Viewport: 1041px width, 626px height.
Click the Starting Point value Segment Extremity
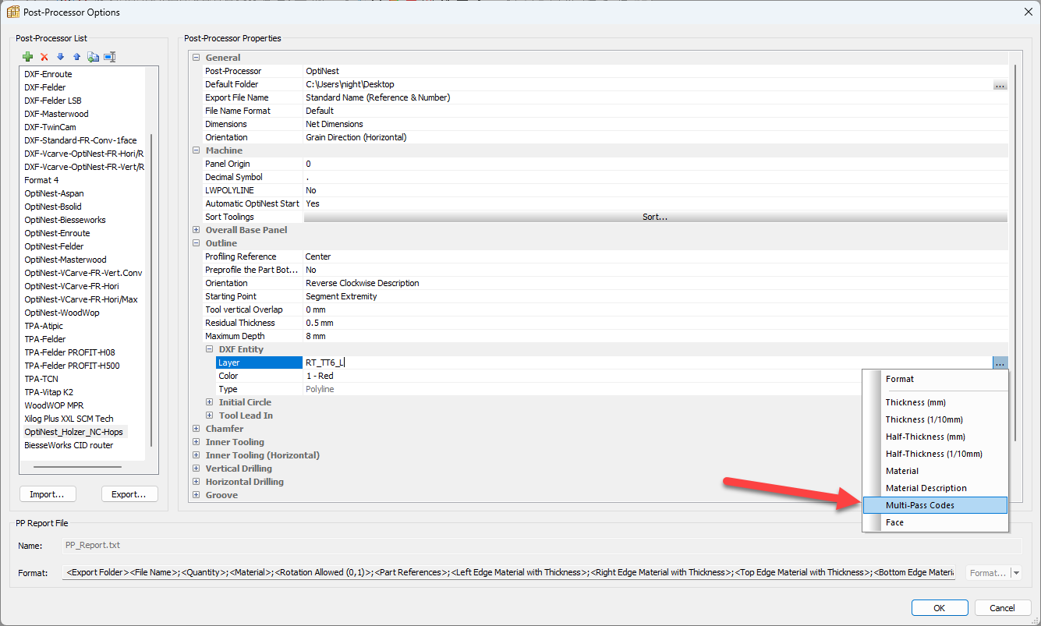(342, 296)
